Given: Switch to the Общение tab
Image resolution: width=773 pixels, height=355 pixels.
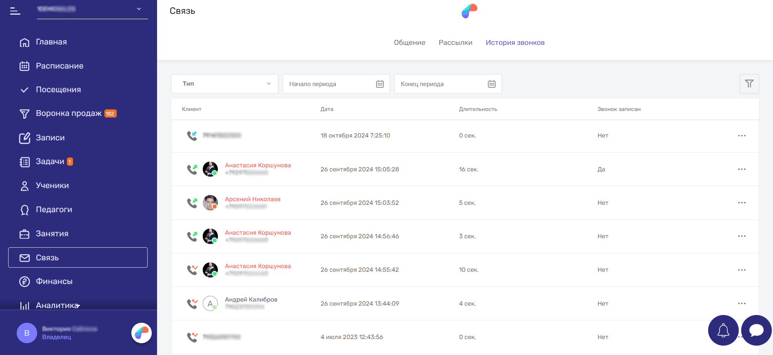Looking at the screenshot, I should point(409,42).
